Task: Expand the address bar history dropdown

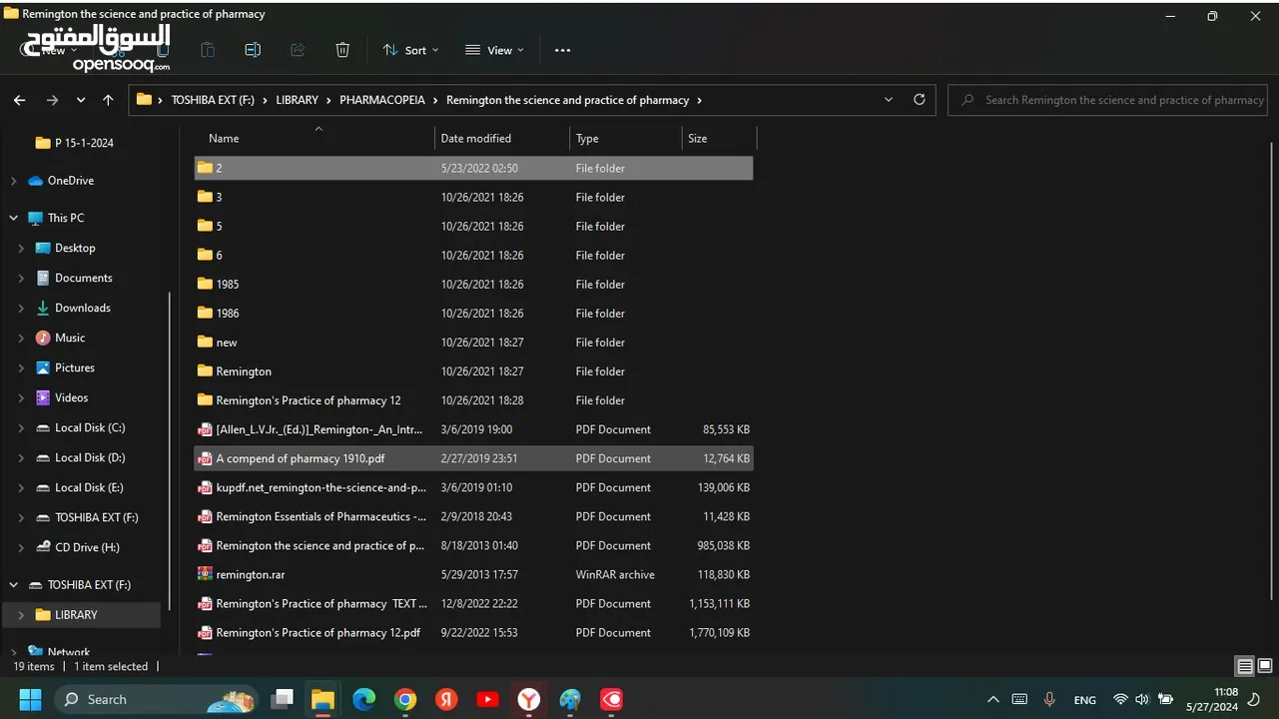Action: tap(889, 100)
